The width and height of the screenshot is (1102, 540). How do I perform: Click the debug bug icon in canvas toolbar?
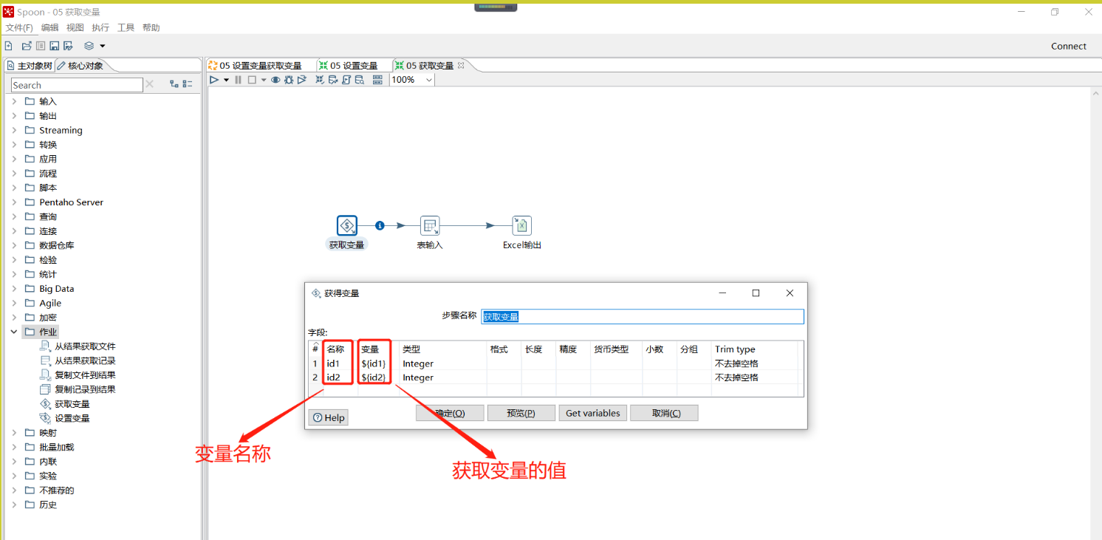click(289, 80)
